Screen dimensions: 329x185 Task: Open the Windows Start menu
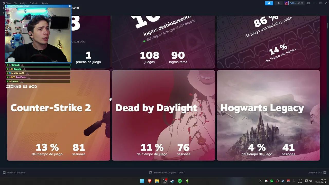142,181
